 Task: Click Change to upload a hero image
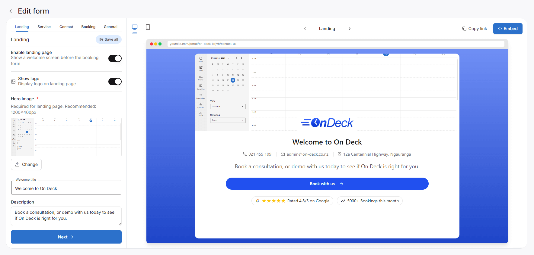pos(26,164)
